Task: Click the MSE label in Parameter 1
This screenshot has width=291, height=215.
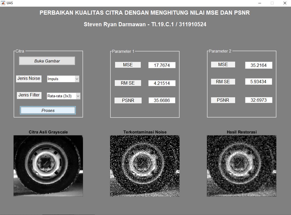Action: click(x=128, y=64)
